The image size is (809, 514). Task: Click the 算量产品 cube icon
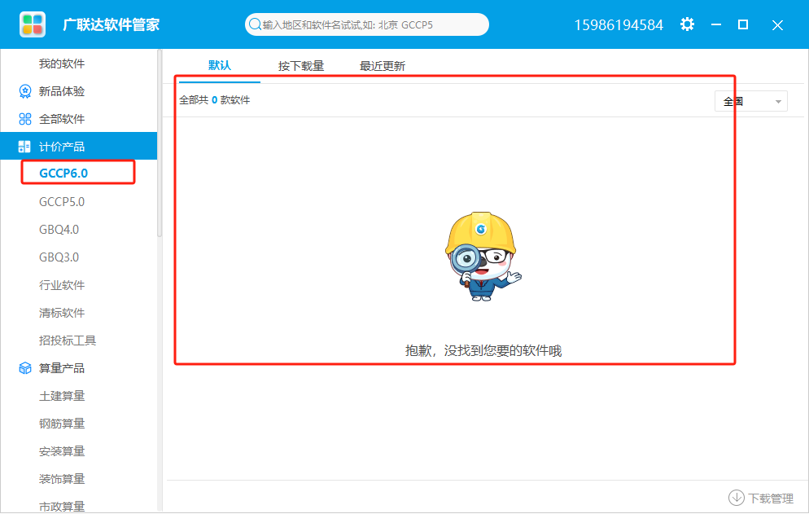24,368
